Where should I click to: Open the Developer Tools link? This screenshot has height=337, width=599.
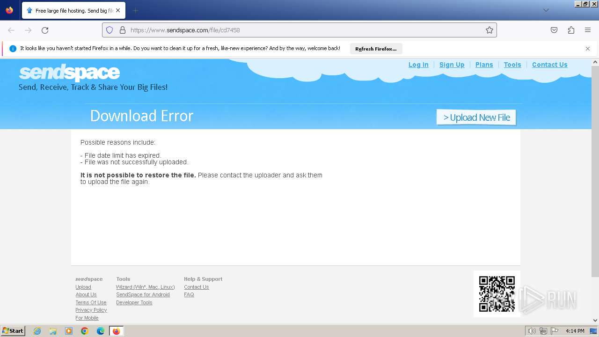click(134, 302)
